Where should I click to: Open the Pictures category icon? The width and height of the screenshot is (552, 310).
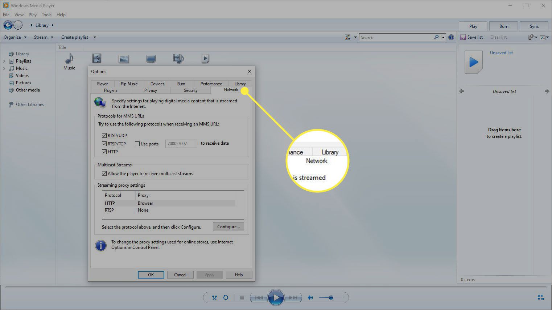(x=124, y=59)
